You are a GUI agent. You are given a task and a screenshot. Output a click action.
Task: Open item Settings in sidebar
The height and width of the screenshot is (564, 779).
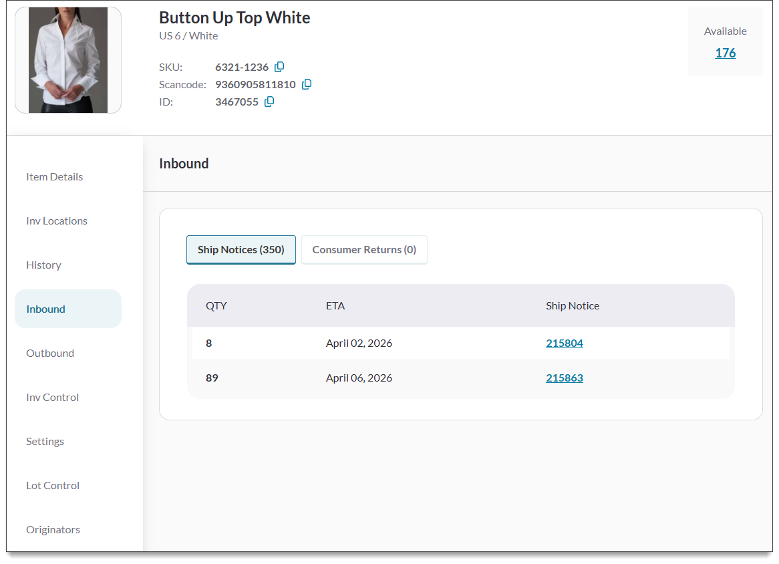[45, 441]
